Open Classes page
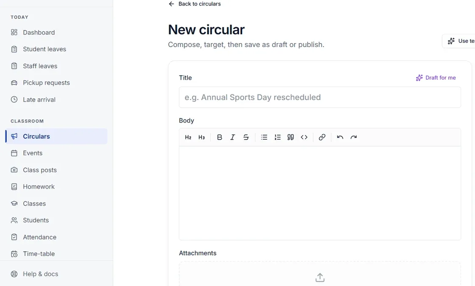475x286 pixels. tap(56, 203)
